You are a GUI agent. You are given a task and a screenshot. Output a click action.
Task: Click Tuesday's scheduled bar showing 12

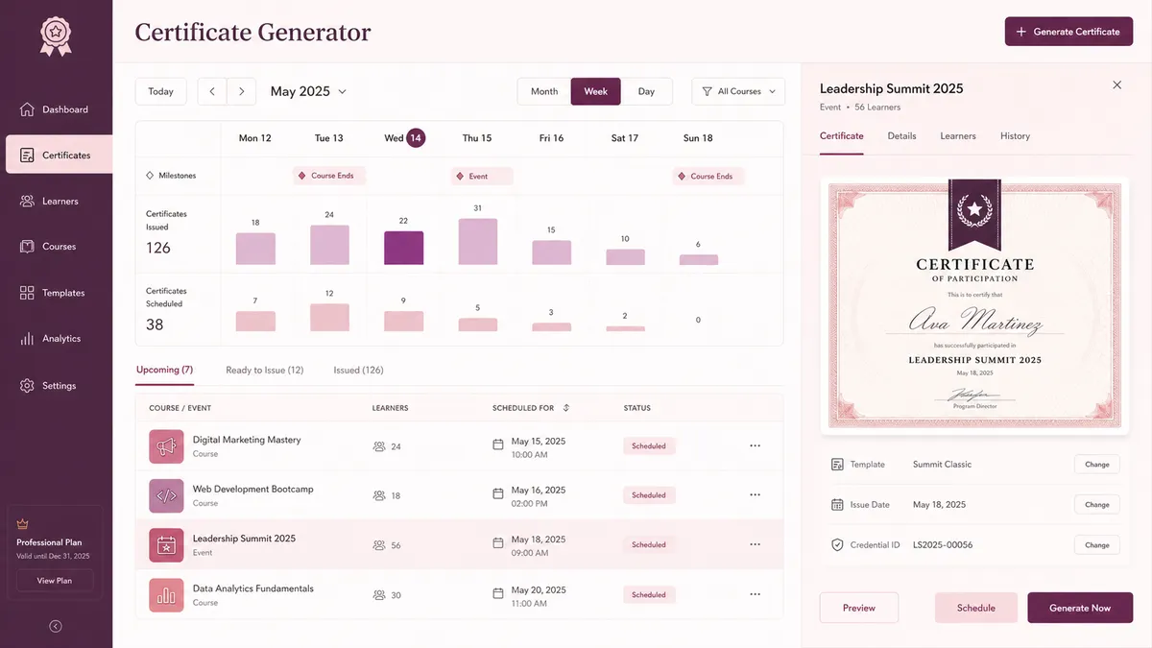(x=329, y=318)
